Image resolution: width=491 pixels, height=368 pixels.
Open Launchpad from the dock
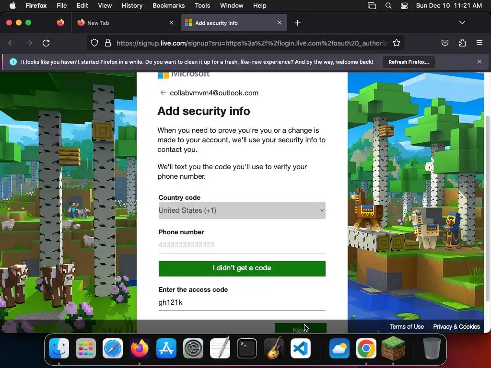coord(86,348)
